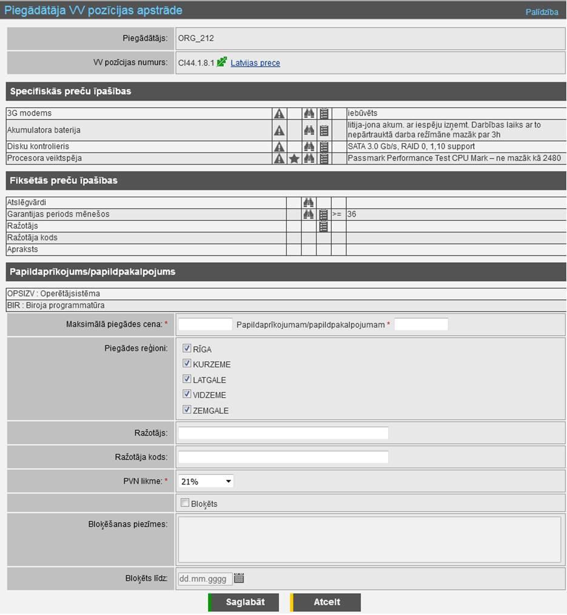The image size is (567, 615).
Task: Uncheck the RĪGA delivery region
Action: pos(187,348)
